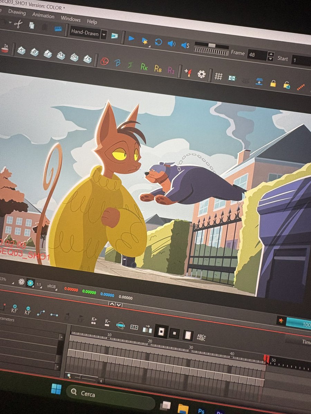This screenshot has width=311, height=414.
Task: Click the green Rk mark icon
Action: [x=144, y=67]
